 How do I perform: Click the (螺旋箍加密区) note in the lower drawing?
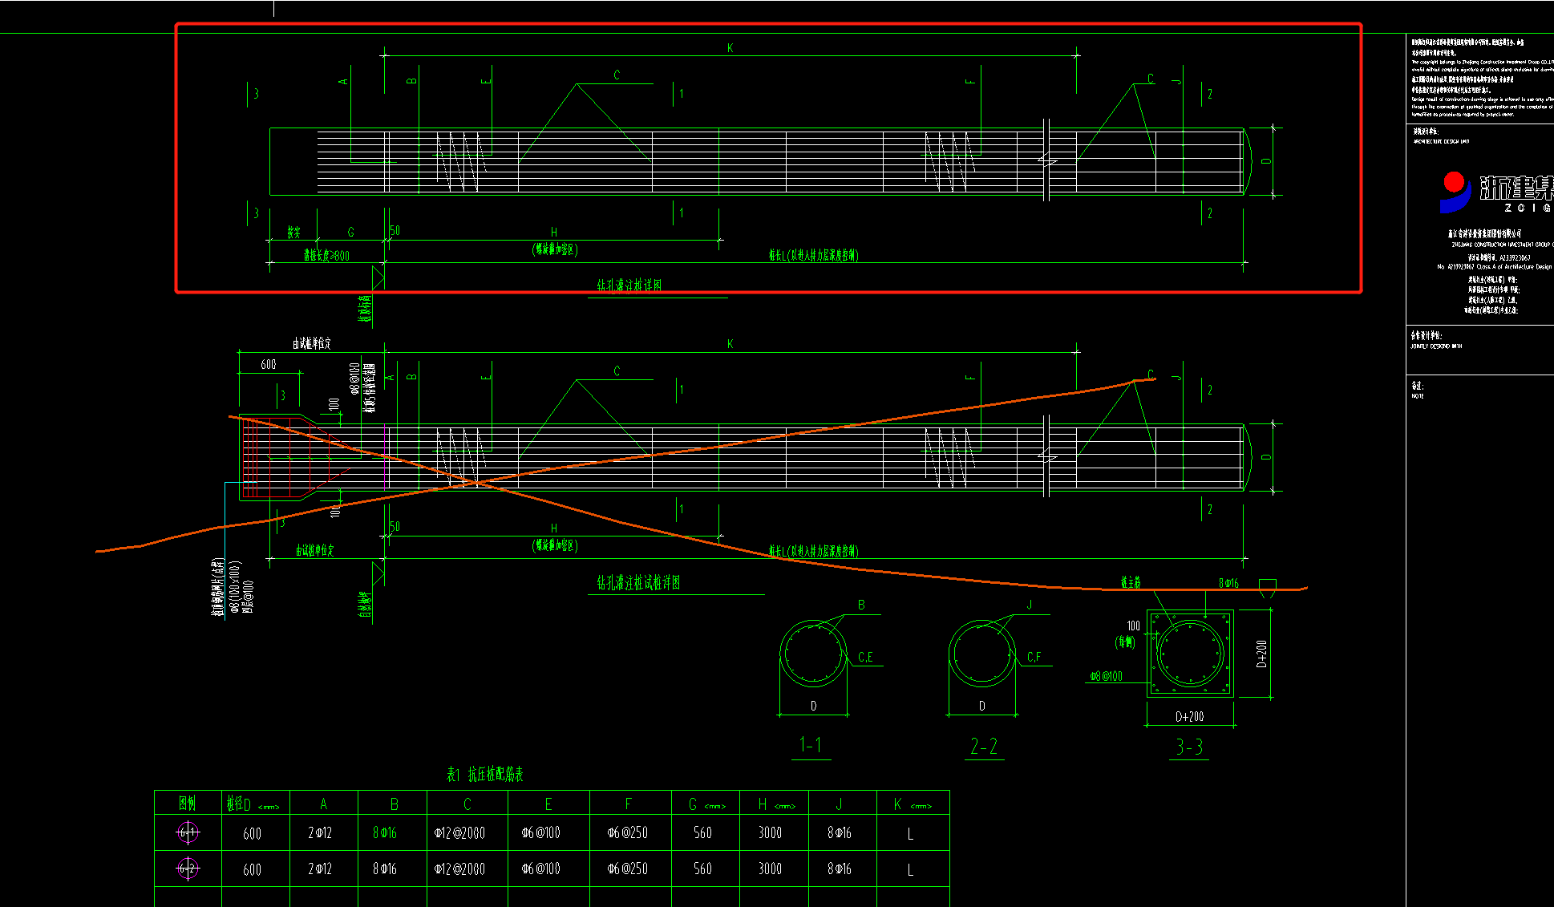pyautogui.click(x=554, y=546)
